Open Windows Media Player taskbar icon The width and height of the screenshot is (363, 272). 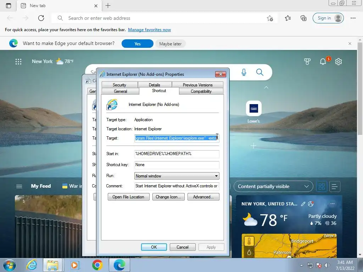(x=74, y=265)
